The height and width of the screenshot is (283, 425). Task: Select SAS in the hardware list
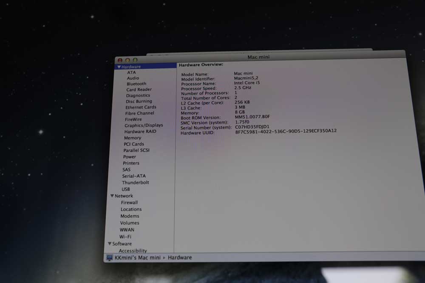click(126, 170)
